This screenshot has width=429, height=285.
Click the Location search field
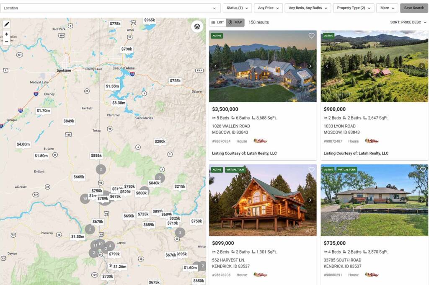click(110, 8)
